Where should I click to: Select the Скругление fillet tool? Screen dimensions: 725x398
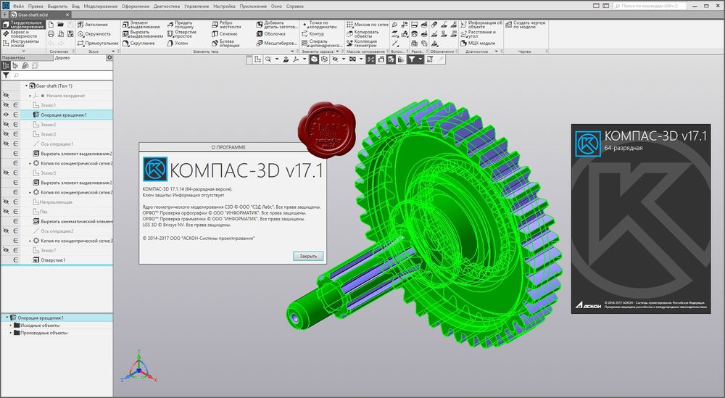138,43
